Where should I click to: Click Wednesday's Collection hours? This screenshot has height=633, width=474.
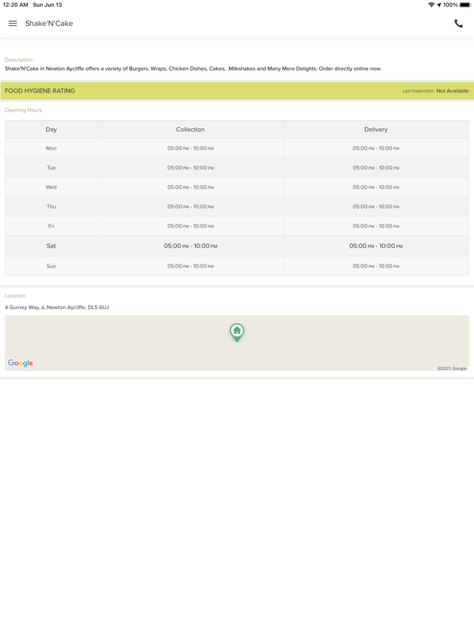click(x=190, y=187)
